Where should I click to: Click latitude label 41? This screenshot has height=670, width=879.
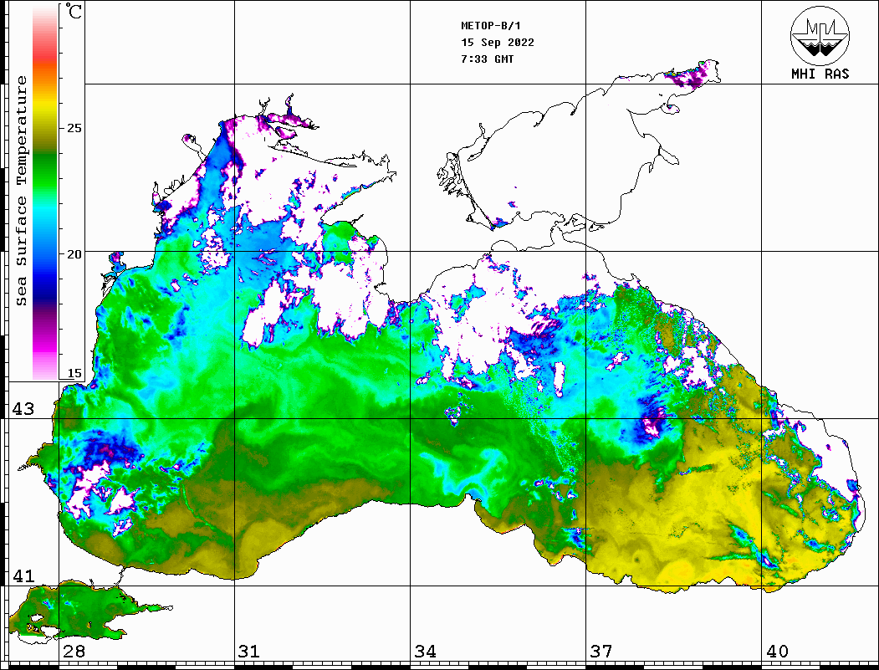click(x=23, y=575)
